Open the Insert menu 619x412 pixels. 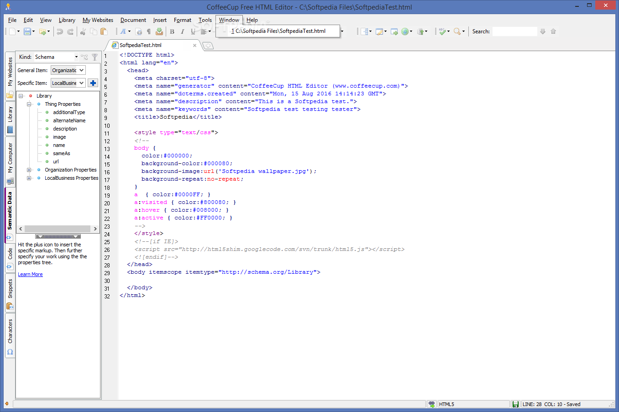(160, 20)
